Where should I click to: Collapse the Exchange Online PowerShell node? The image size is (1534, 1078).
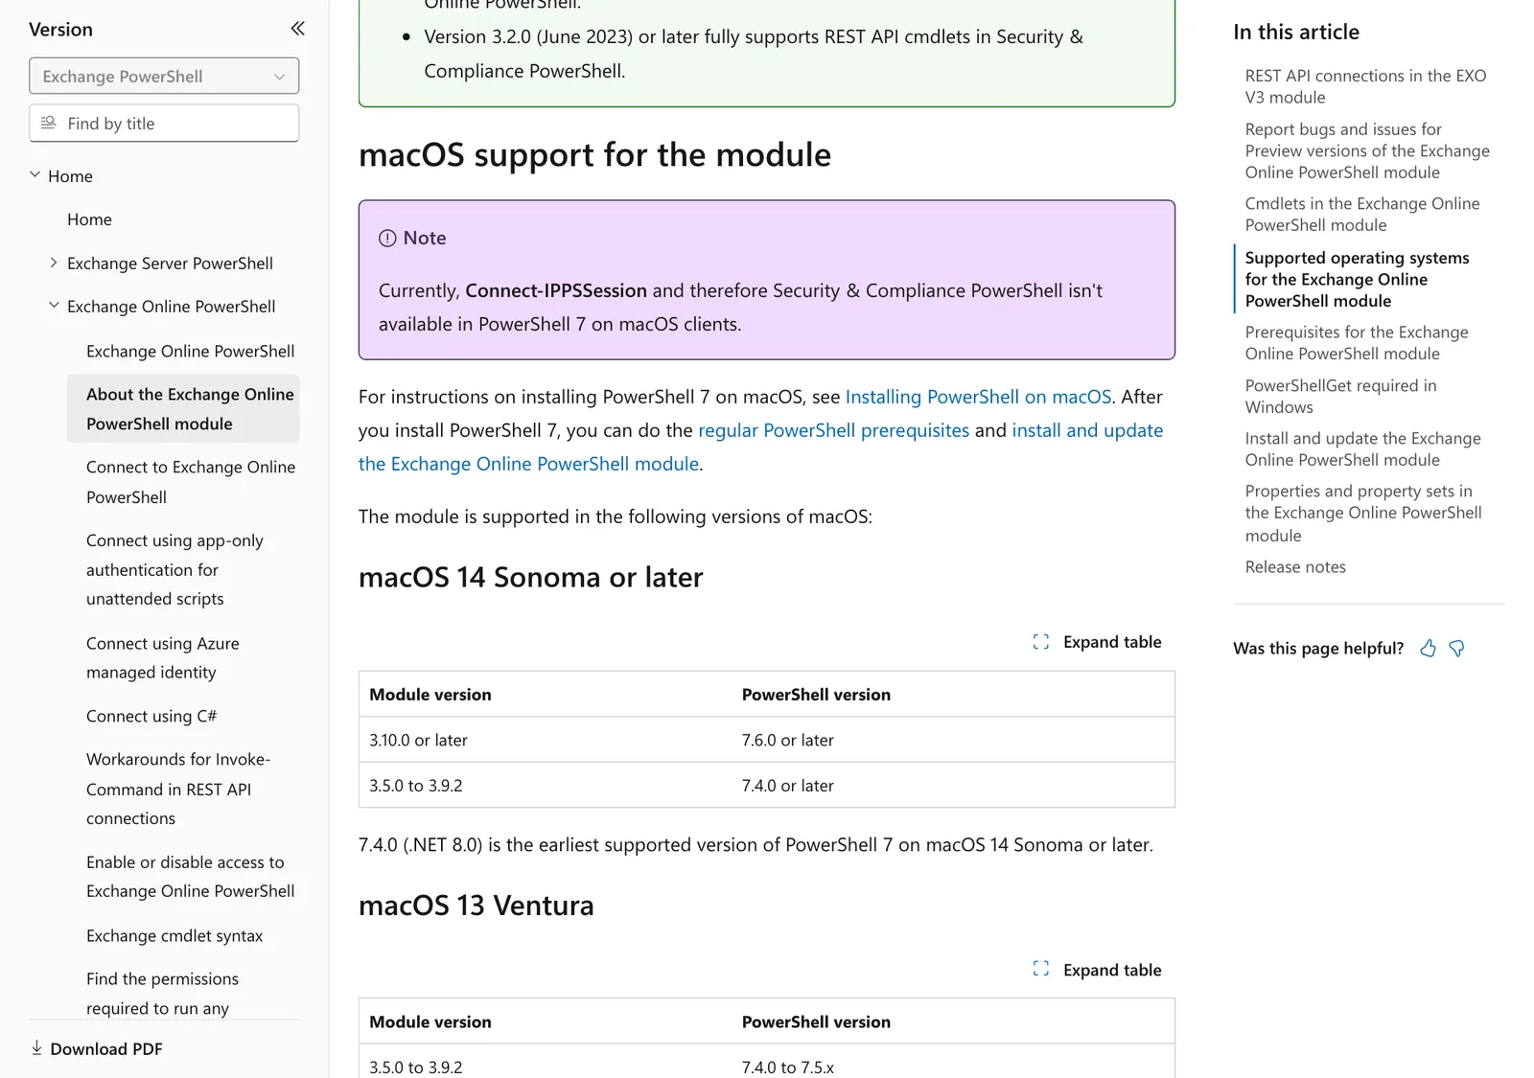(x=54, y=306)
